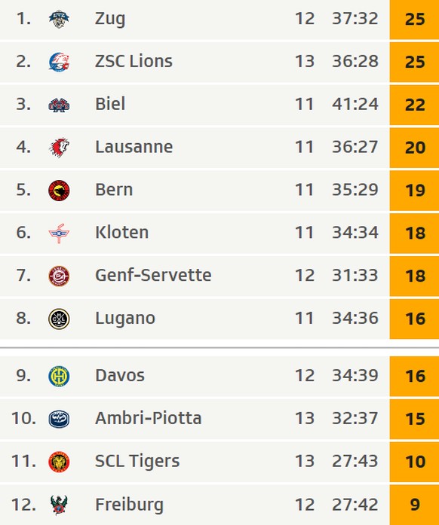Screen dimensions: 439x525
Task: Click the Genf-Servette round logo
Action: [59, 276]
